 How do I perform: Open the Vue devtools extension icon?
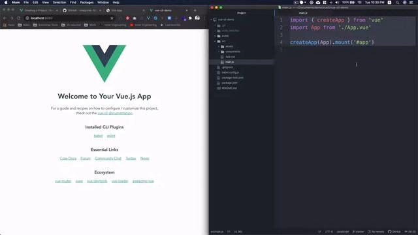(148, 18)
